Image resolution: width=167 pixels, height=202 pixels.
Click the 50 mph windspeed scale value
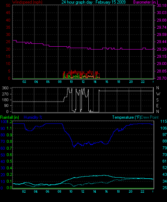[x=8, y=5]
